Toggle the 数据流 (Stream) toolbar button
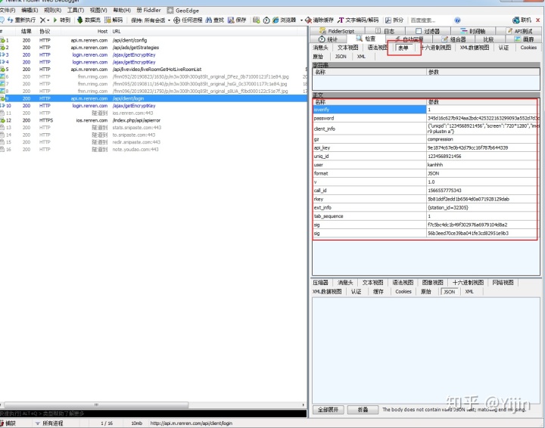 [89, 20]
